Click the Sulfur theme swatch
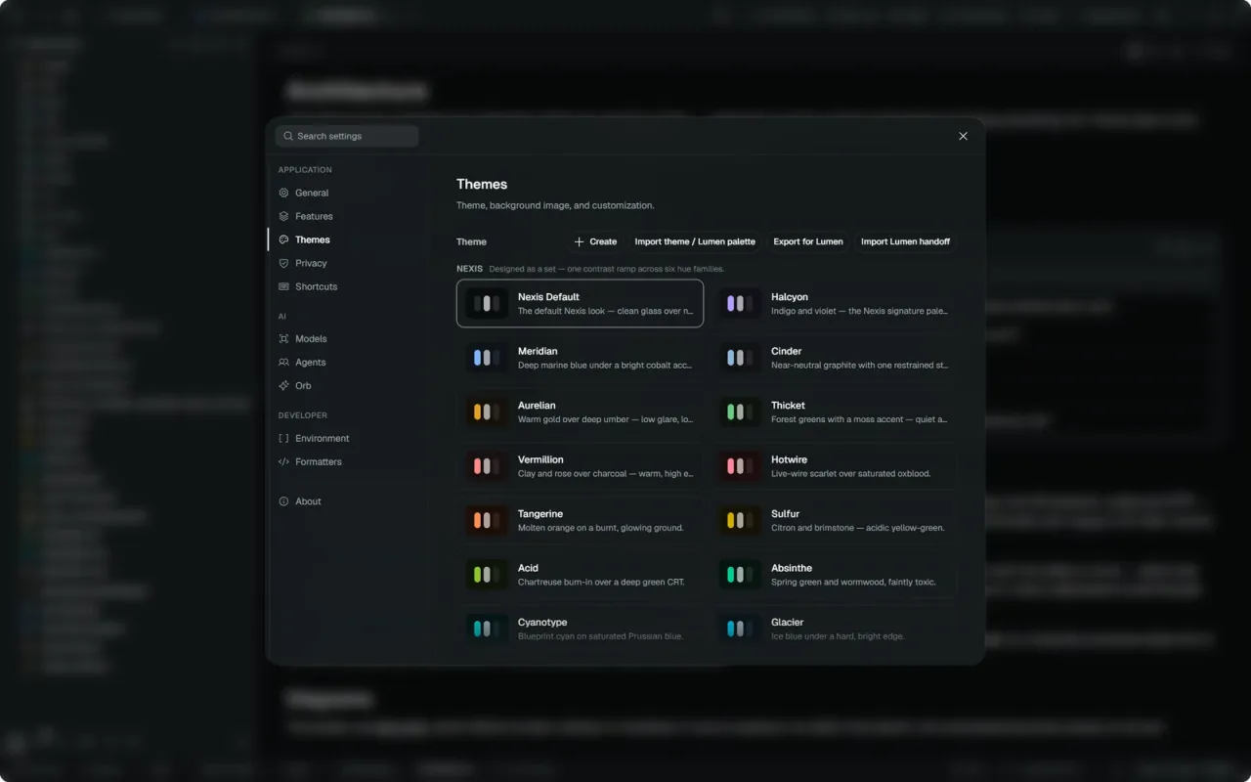This screenshot has height=782, width=1251. coord(740,520)
